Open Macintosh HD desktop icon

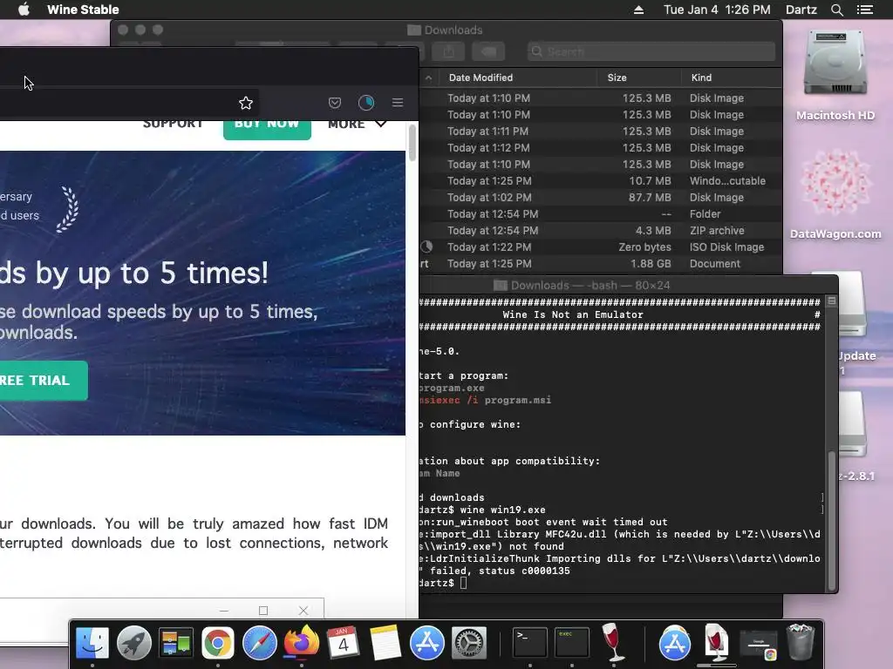coord(835,75)
